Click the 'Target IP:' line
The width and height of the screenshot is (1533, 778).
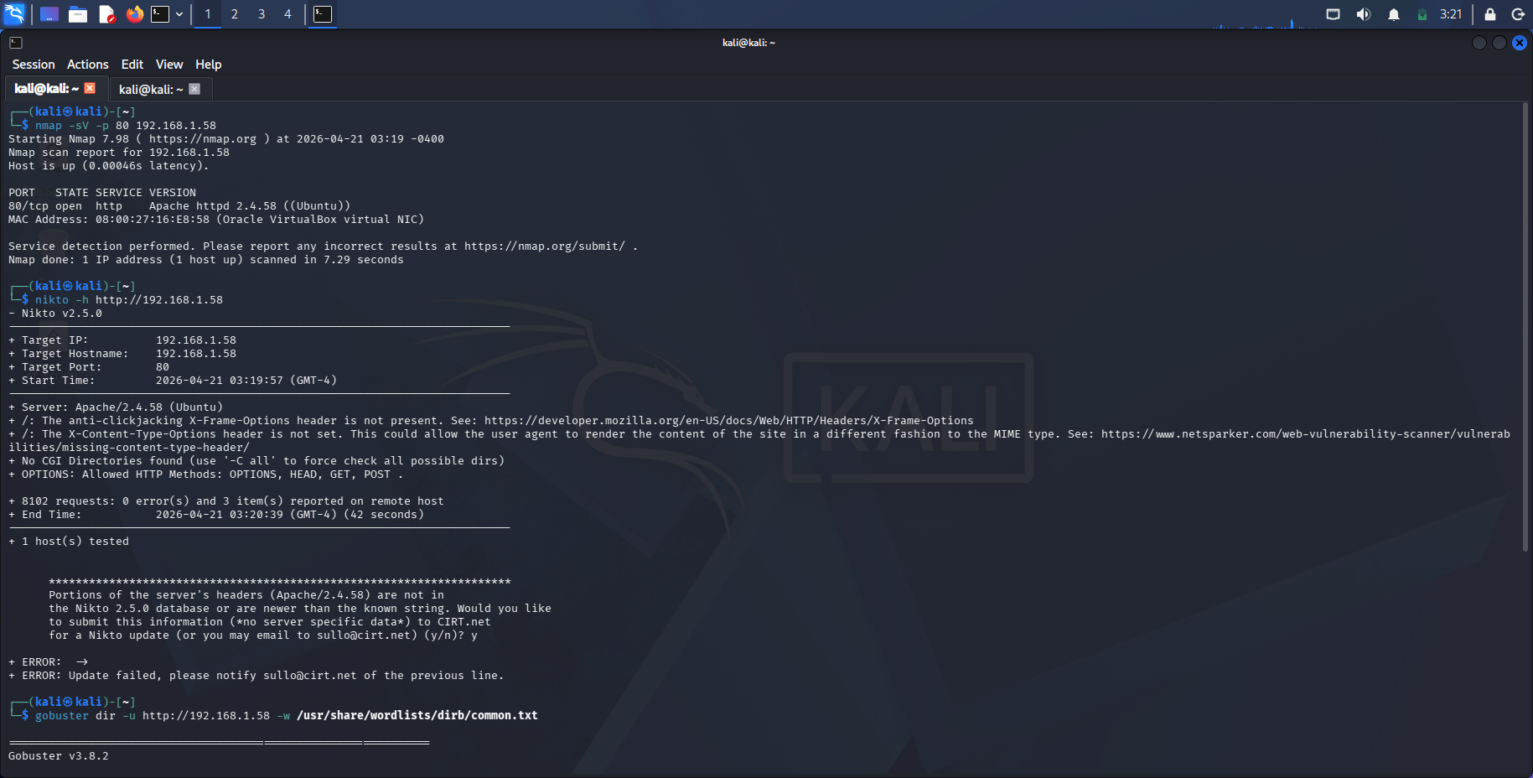coord(122,340)
